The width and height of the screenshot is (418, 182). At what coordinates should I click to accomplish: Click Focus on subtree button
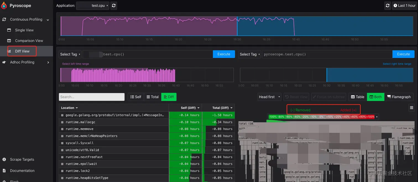(329, 97)
